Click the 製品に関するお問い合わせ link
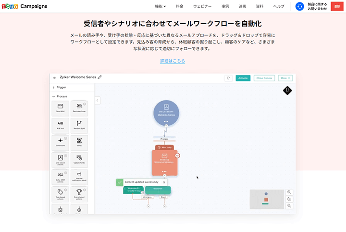 (317, 6)
